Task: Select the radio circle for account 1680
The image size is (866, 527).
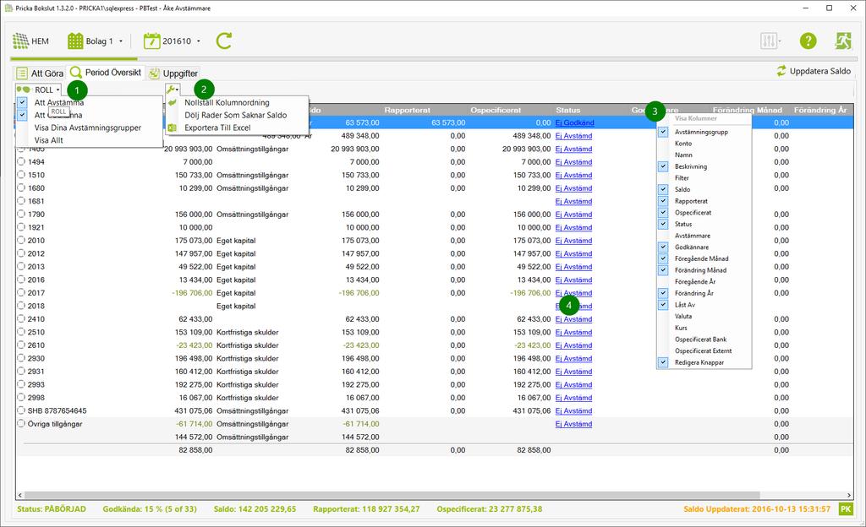Action: 21,188
